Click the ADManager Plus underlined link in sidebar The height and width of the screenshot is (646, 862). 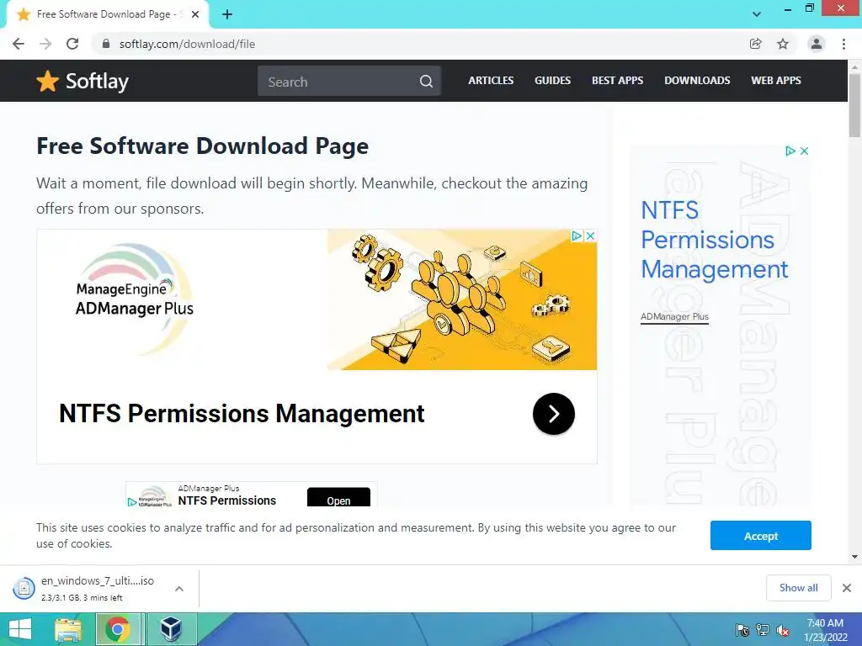pos(674,317)
